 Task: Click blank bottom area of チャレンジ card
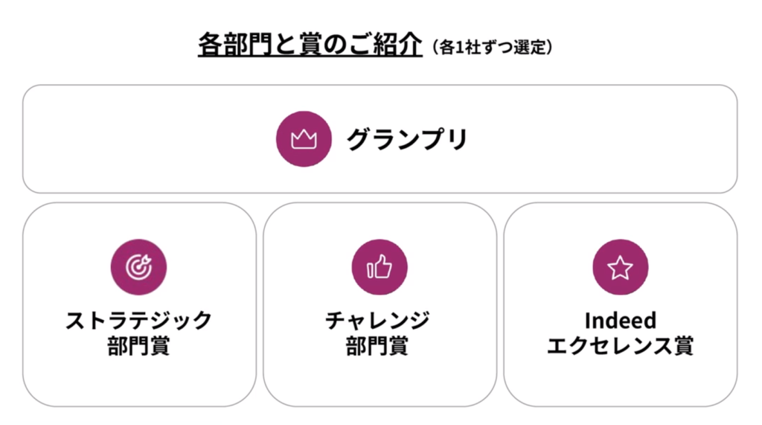[x=380, y=383]
